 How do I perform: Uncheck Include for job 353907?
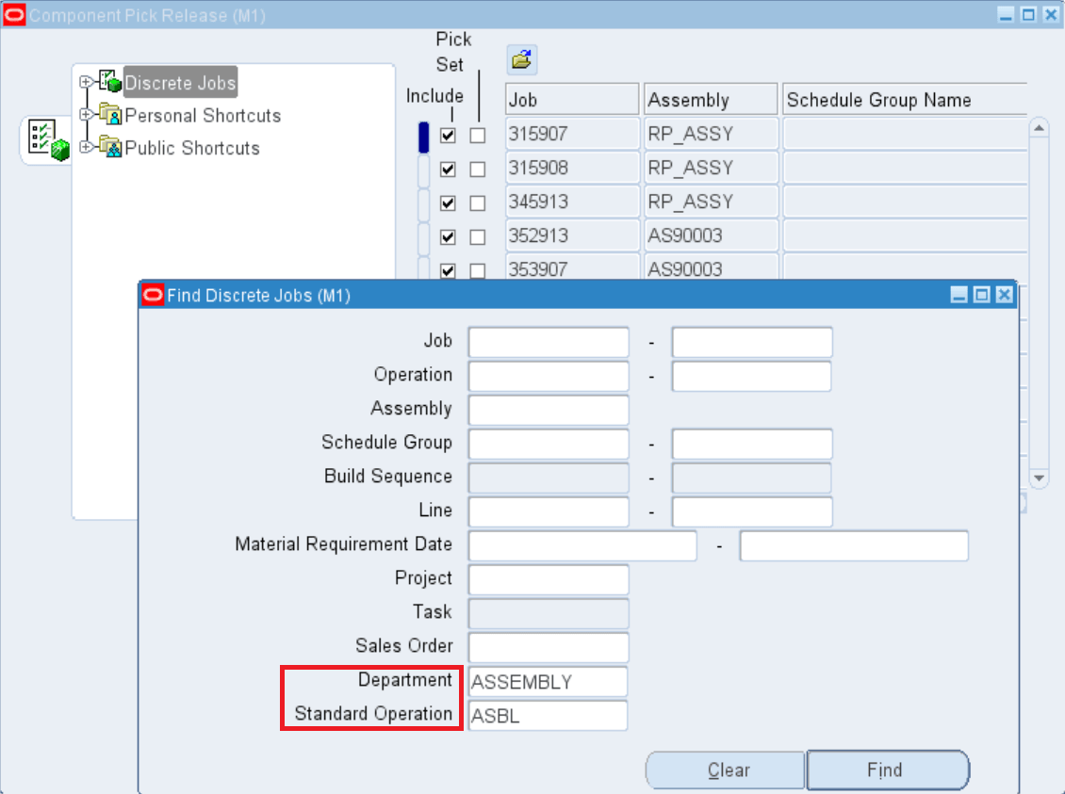[x=448, y=270]
